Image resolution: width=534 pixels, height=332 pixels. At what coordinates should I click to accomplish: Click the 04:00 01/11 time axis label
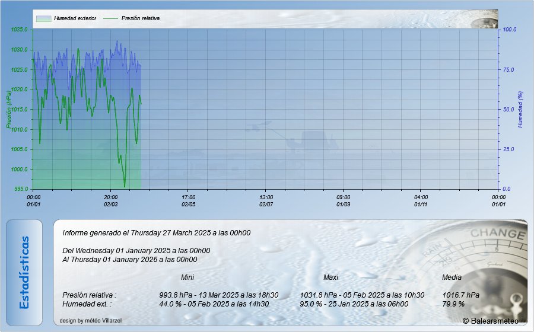click(421, 201)
